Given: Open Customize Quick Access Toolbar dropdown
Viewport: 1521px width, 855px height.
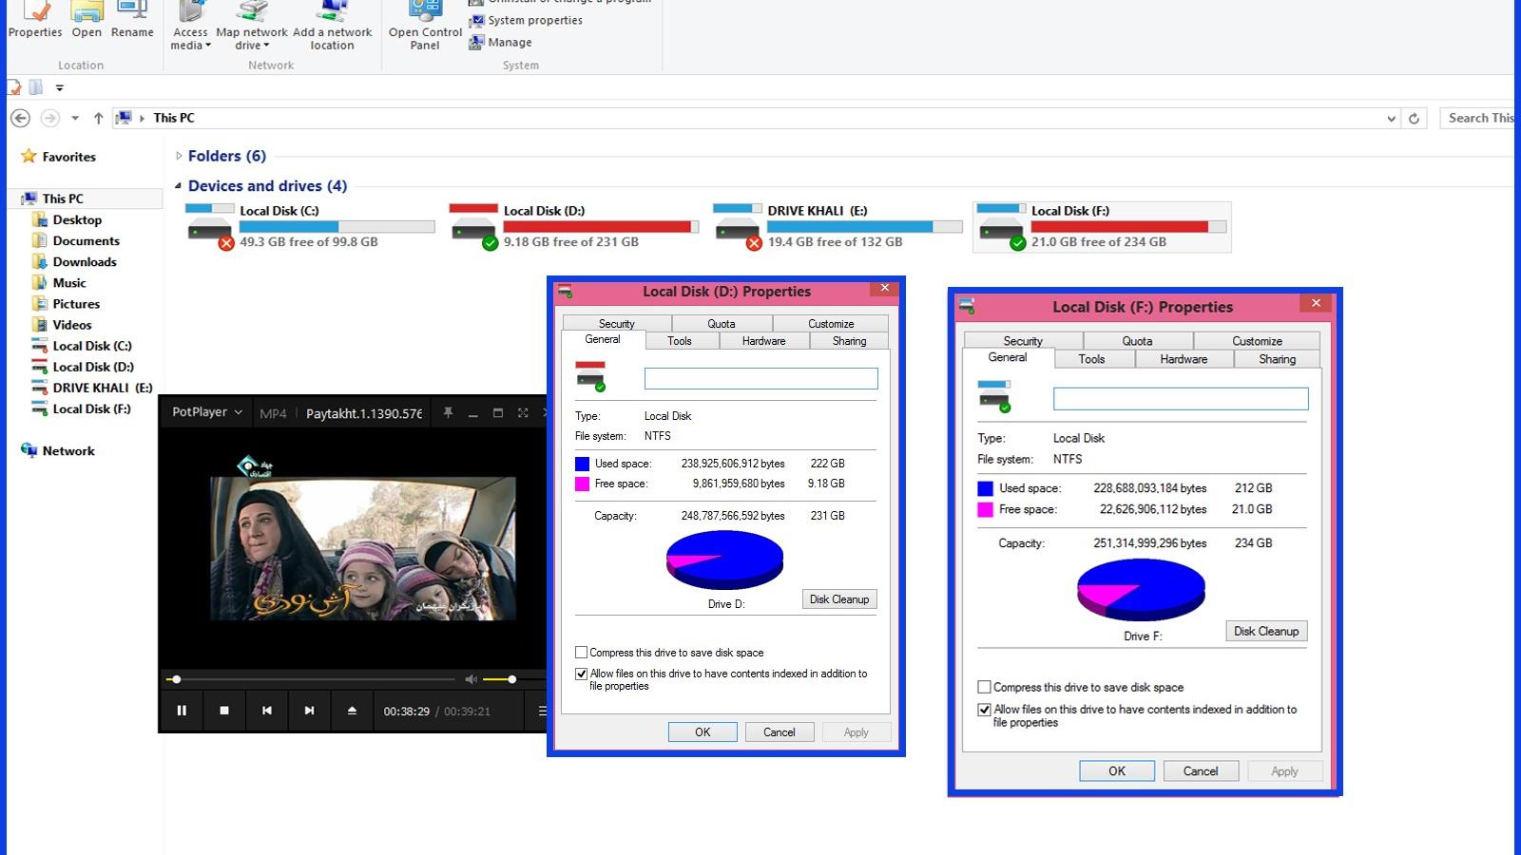Looking at the screenshot, I should [x=59, y=87].
